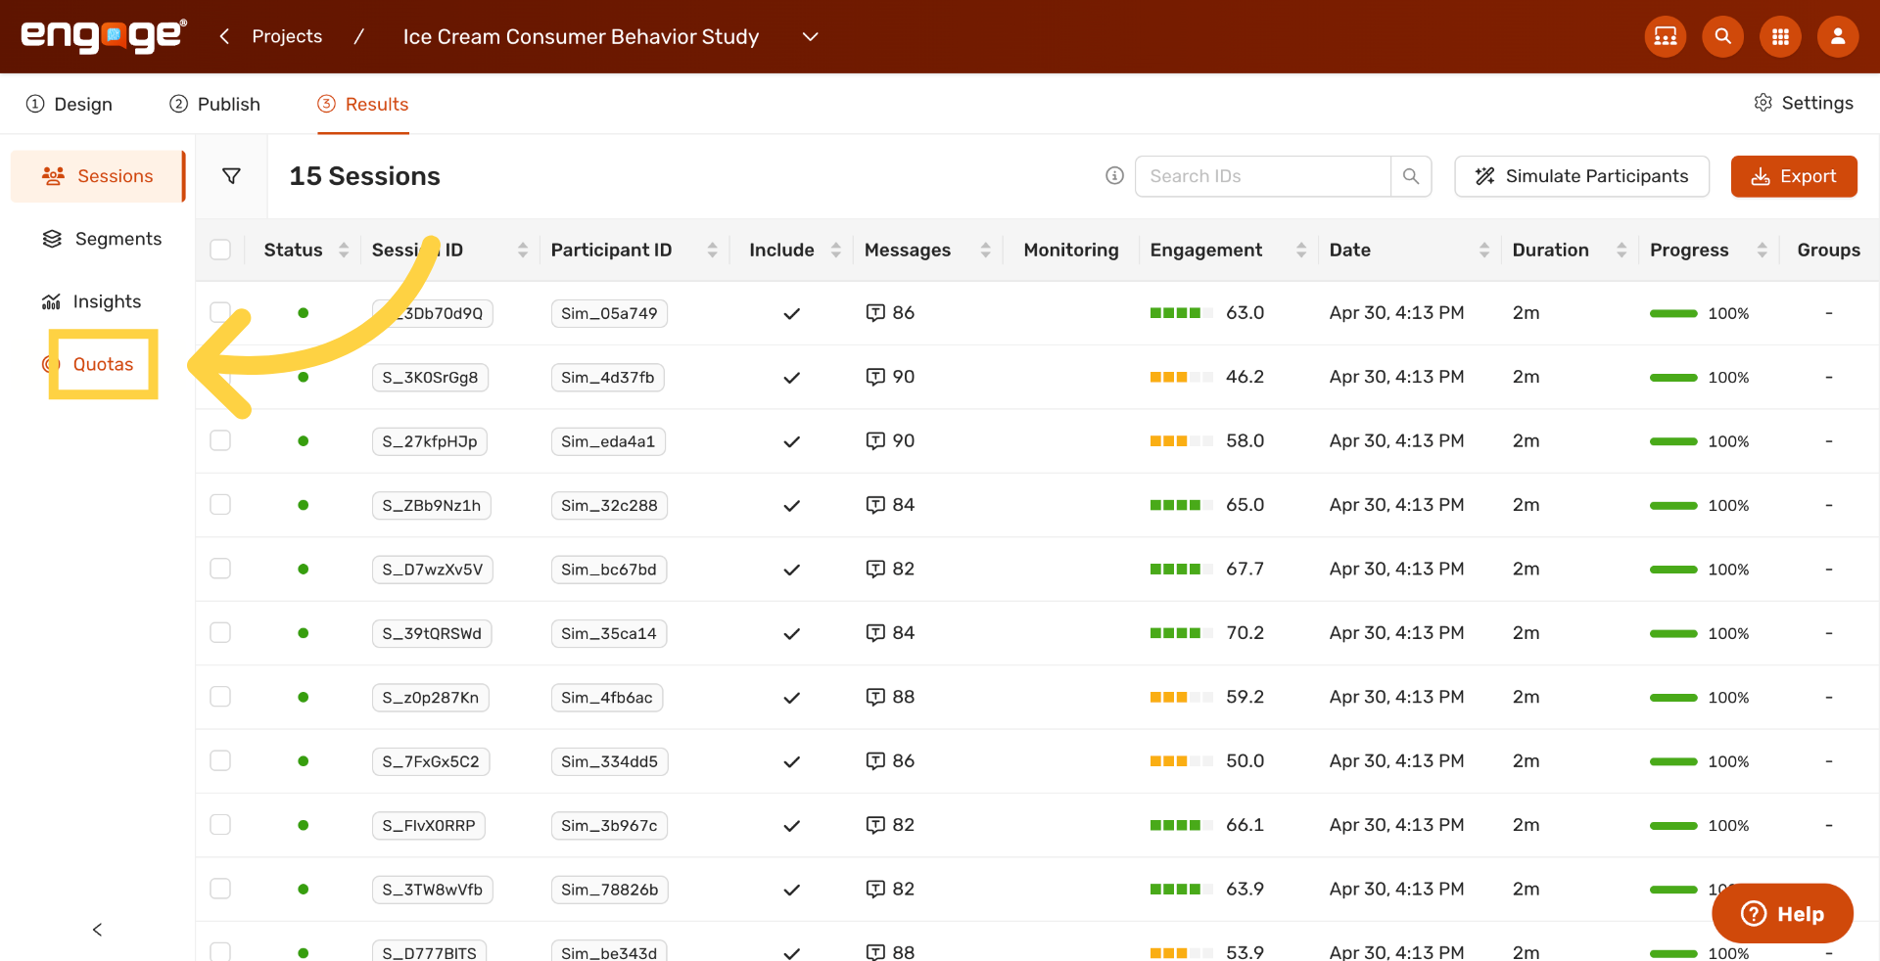
Task: Click the info icon near Search IDs
Action: [1114, 175]
